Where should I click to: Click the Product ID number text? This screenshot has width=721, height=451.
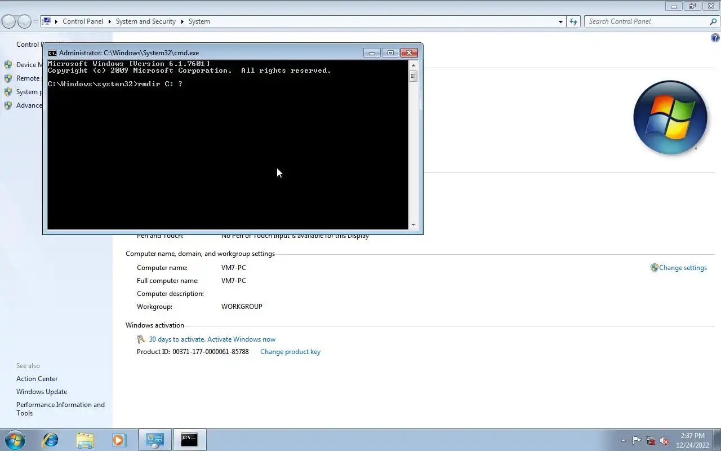tap(211, 352)
